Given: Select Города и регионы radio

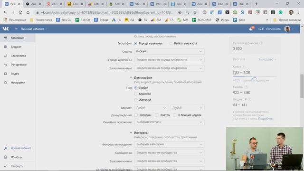Looking at the screenshot, I should [x=136, y=43].
